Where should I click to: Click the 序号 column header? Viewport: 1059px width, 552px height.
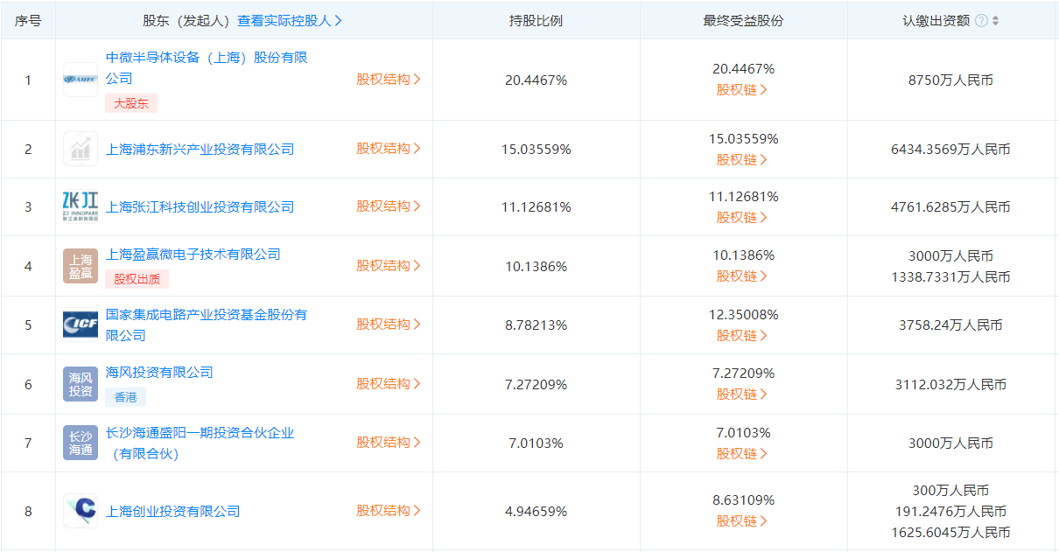coord(28,21)
